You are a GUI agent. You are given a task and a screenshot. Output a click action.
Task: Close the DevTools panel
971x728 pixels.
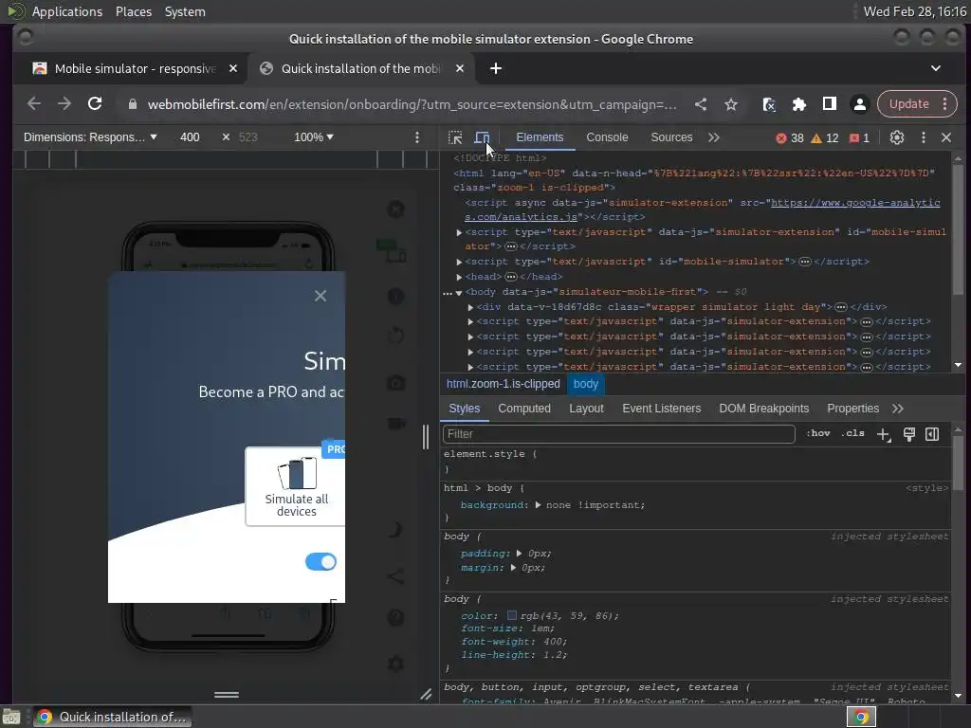pyautogui.click(x=946, y=137)
